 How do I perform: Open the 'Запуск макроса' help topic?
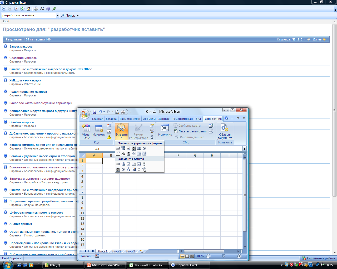[21, 46]
